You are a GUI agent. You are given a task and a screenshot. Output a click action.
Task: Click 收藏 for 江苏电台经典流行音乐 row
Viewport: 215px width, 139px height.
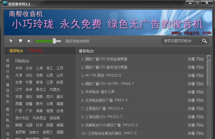coord(191,133)
